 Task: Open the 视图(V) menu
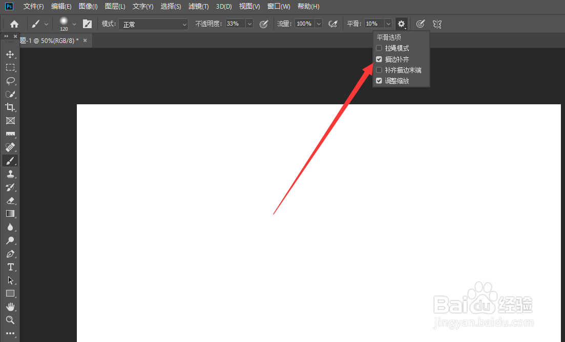point(249,7)
